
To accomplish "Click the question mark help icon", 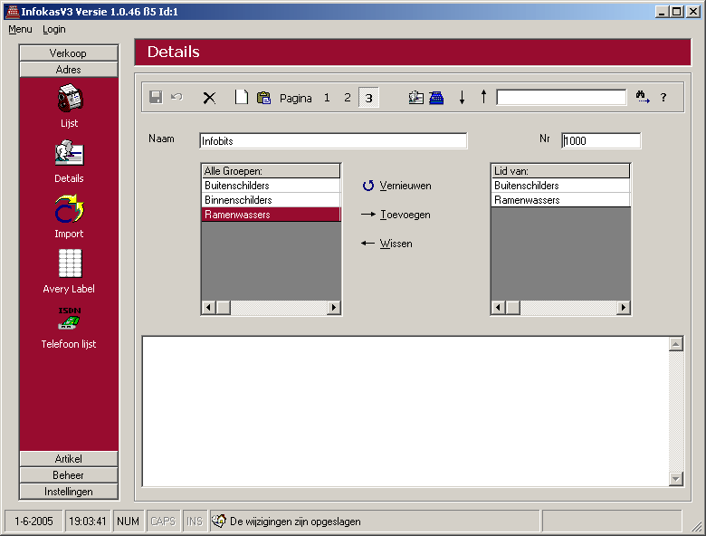I will click(663, 98).
